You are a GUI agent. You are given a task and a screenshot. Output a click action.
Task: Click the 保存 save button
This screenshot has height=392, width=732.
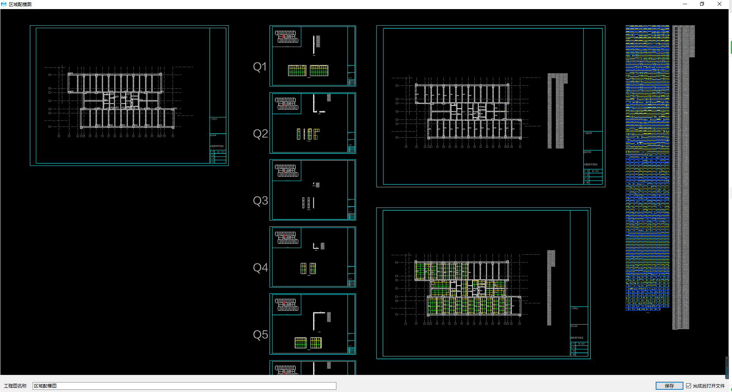coord(669,386)
